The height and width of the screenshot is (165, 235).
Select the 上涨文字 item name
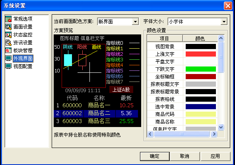(165, 54)
